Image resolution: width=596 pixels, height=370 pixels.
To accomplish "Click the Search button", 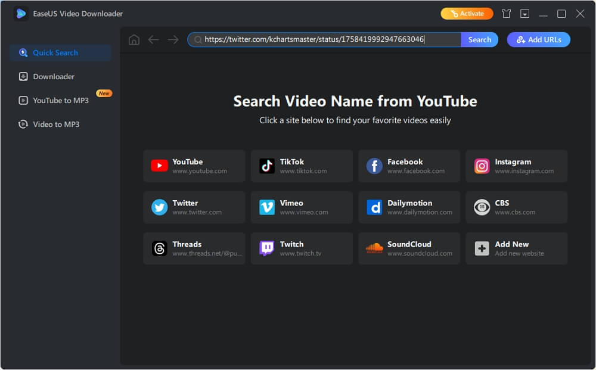I will coord(479,39).
